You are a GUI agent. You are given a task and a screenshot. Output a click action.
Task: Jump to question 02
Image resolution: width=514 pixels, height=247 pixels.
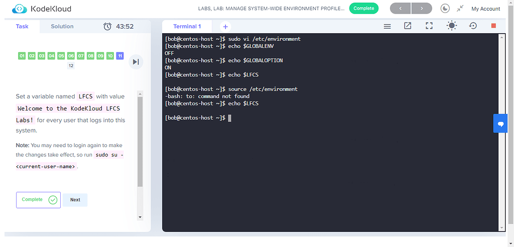coord(32,56)
